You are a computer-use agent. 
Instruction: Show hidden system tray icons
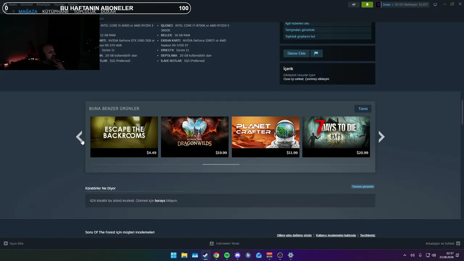(x=405, y=255)
